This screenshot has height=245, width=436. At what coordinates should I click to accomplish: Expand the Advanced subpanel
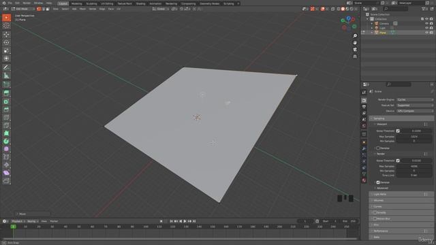pos(382,188)
